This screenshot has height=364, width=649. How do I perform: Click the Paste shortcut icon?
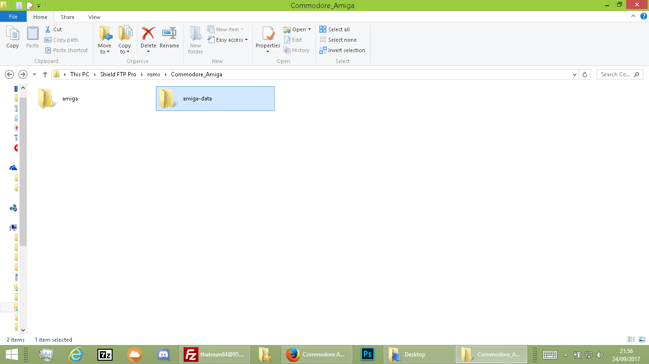pyautogui.click(x=67, y=50)
